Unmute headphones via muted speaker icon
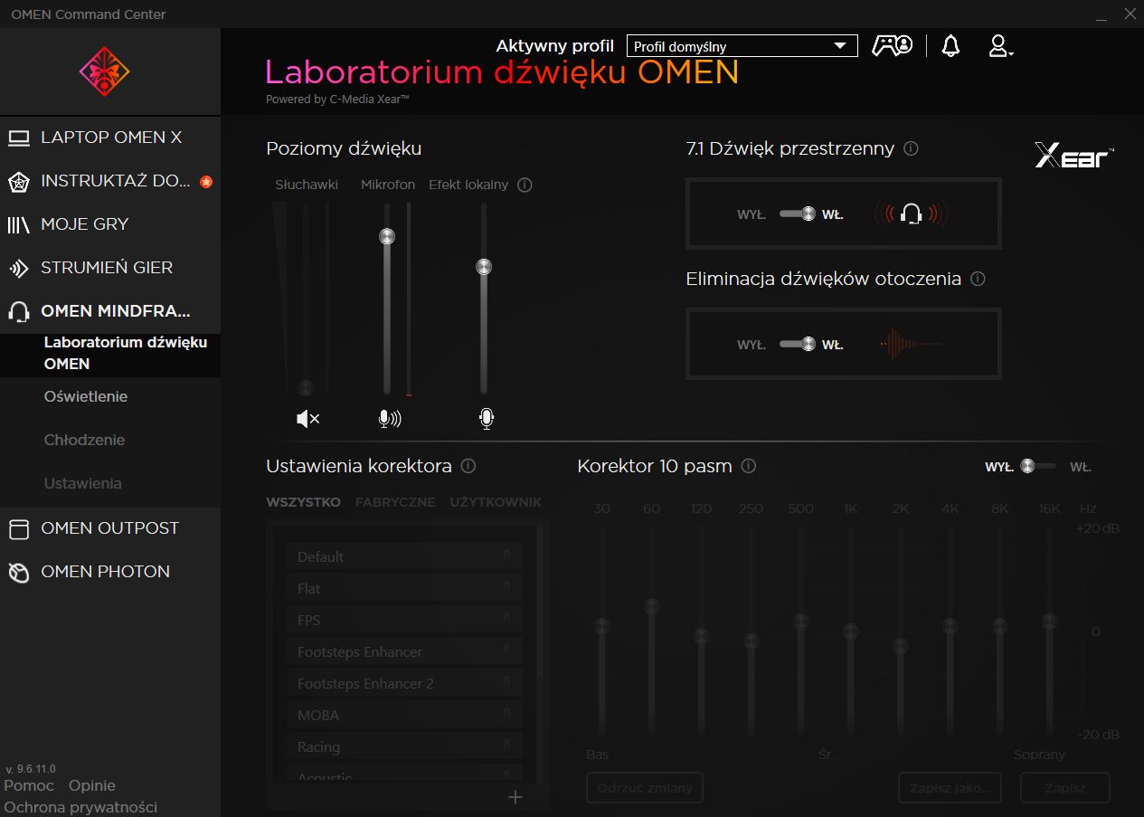 coord(307,418)
